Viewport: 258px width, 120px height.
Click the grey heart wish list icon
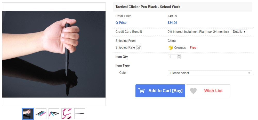pos(193,91)
